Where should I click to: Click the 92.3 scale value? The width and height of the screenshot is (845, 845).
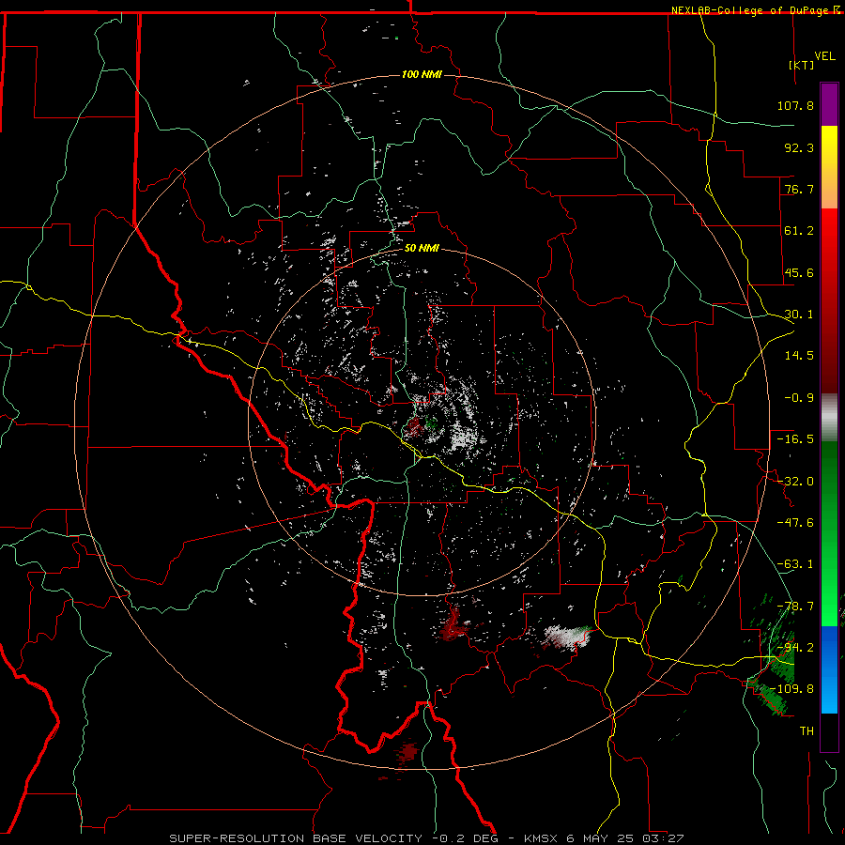click(799, 147)
